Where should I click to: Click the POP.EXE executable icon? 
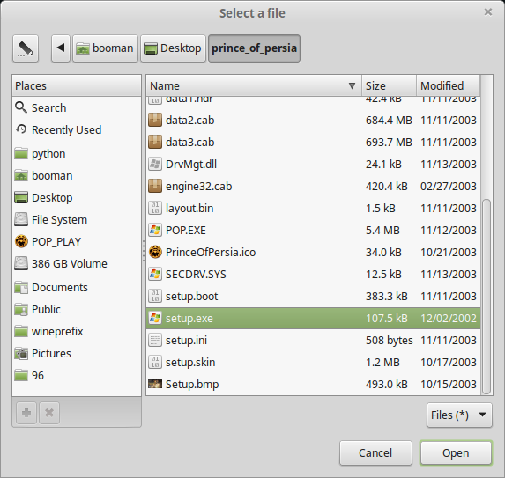[x=155, y=230]
